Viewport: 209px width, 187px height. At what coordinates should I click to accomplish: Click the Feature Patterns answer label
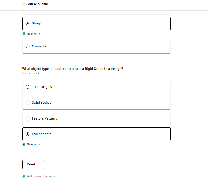(x=45, y=118)
